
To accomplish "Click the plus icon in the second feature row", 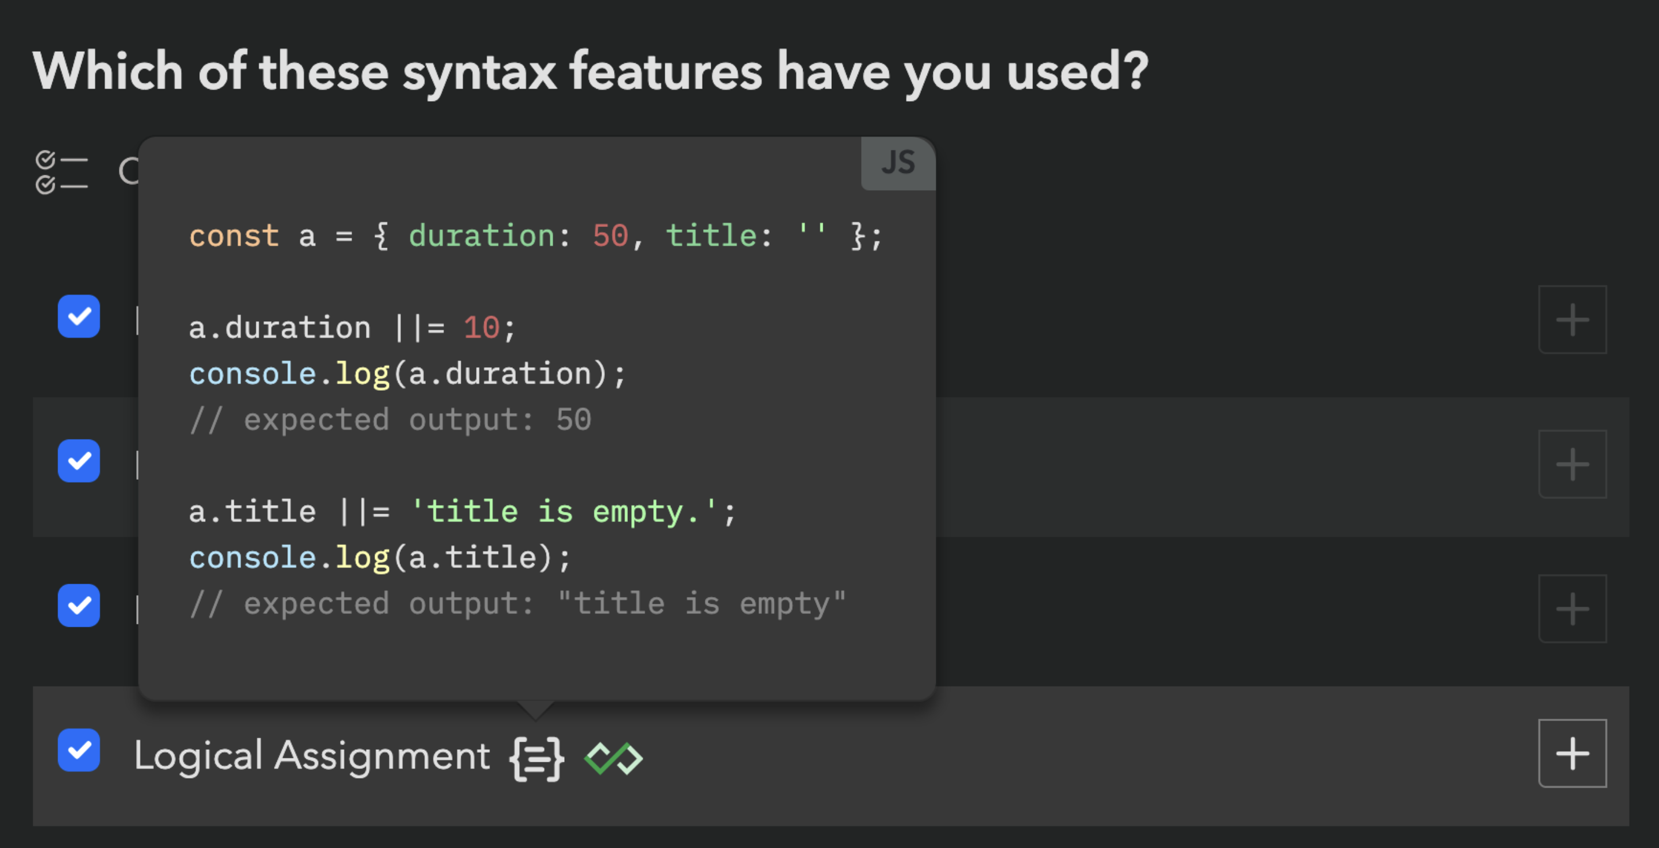I will coord(1572,464).
